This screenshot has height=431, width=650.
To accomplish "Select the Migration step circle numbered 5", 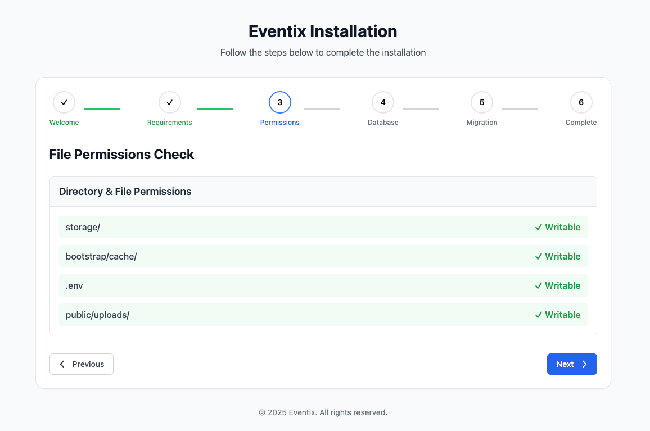I will 482,102.
